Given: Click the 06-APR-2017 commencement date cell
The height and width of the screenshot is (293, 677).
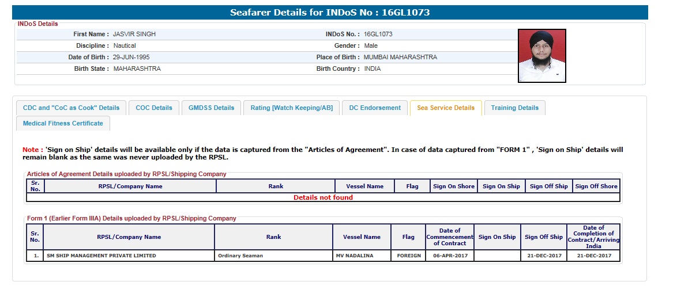Looking at the screenshot, I should tap(449, 256).
